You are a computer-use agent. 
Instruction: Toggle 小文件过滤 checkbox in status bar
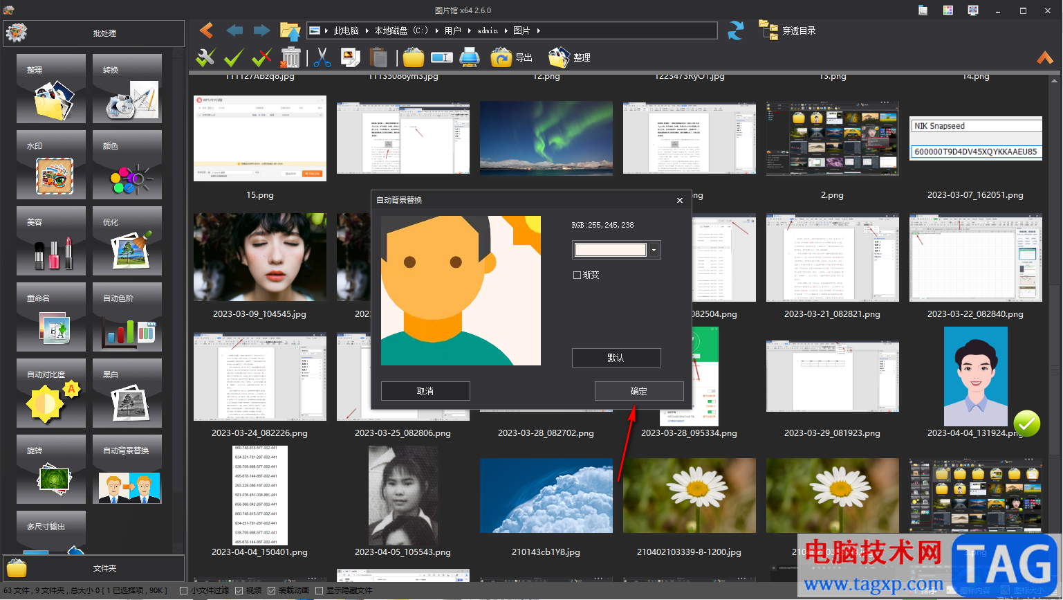[184, 591]
